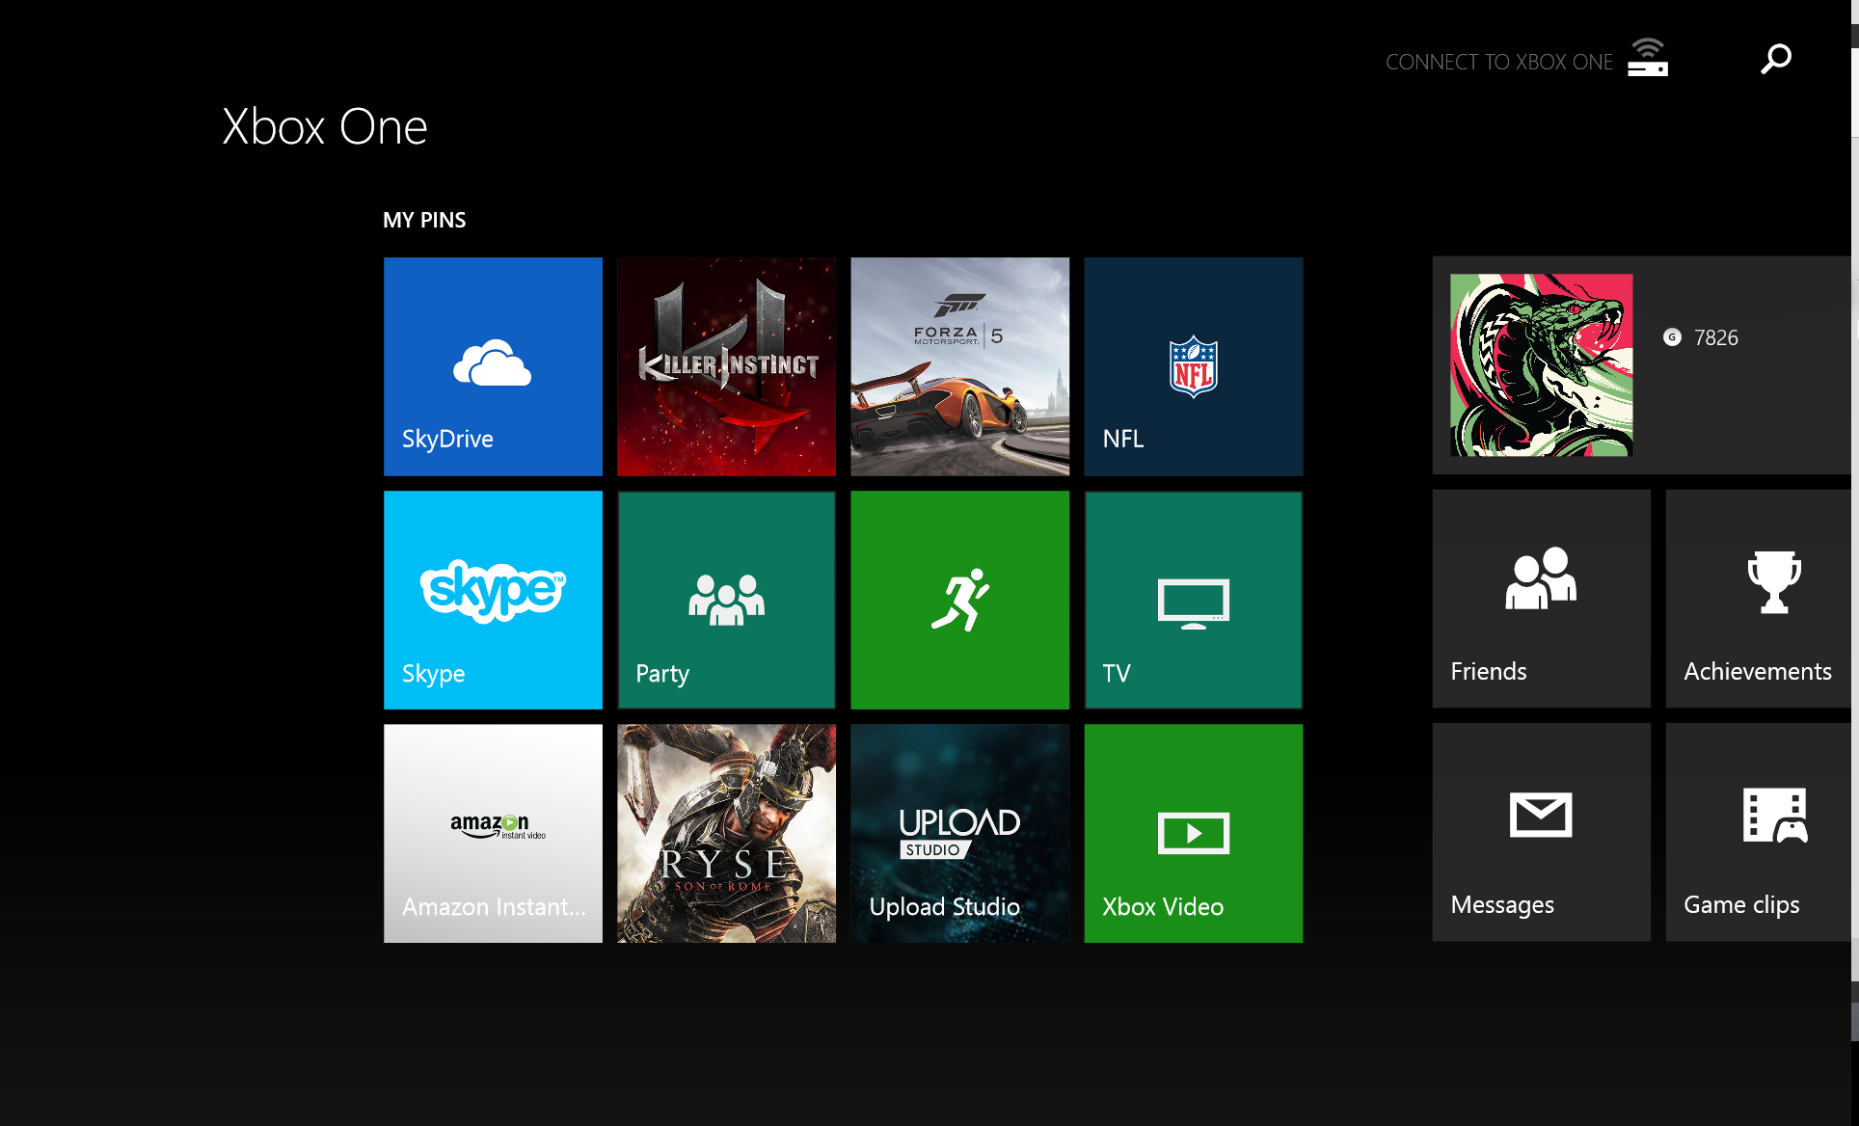Screen dimensions: 1859x1126
Task: Open the Achievements trophy tile
Action: 1758,599
